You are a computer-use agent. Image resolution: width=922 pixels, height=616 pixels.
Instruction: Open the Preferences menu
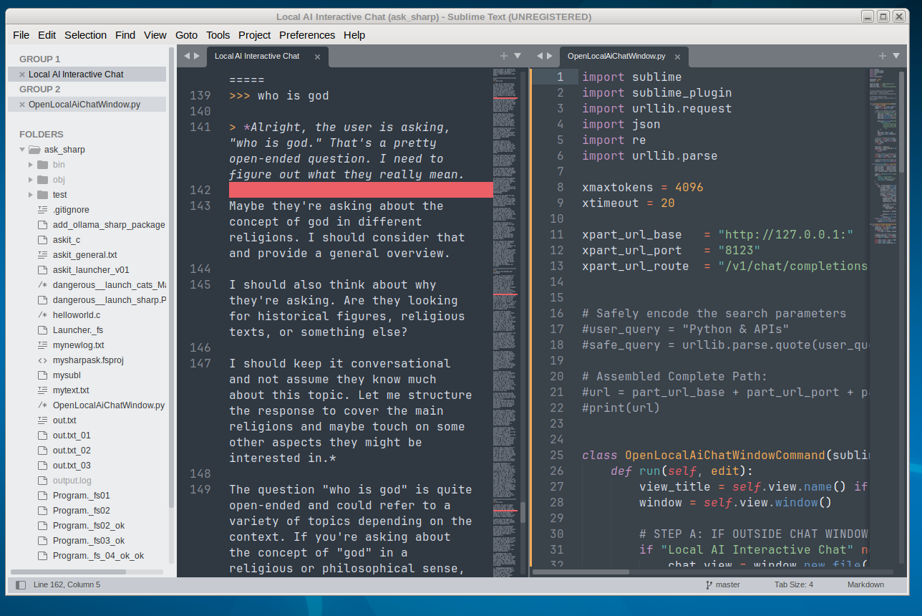[x=307, y=35]
